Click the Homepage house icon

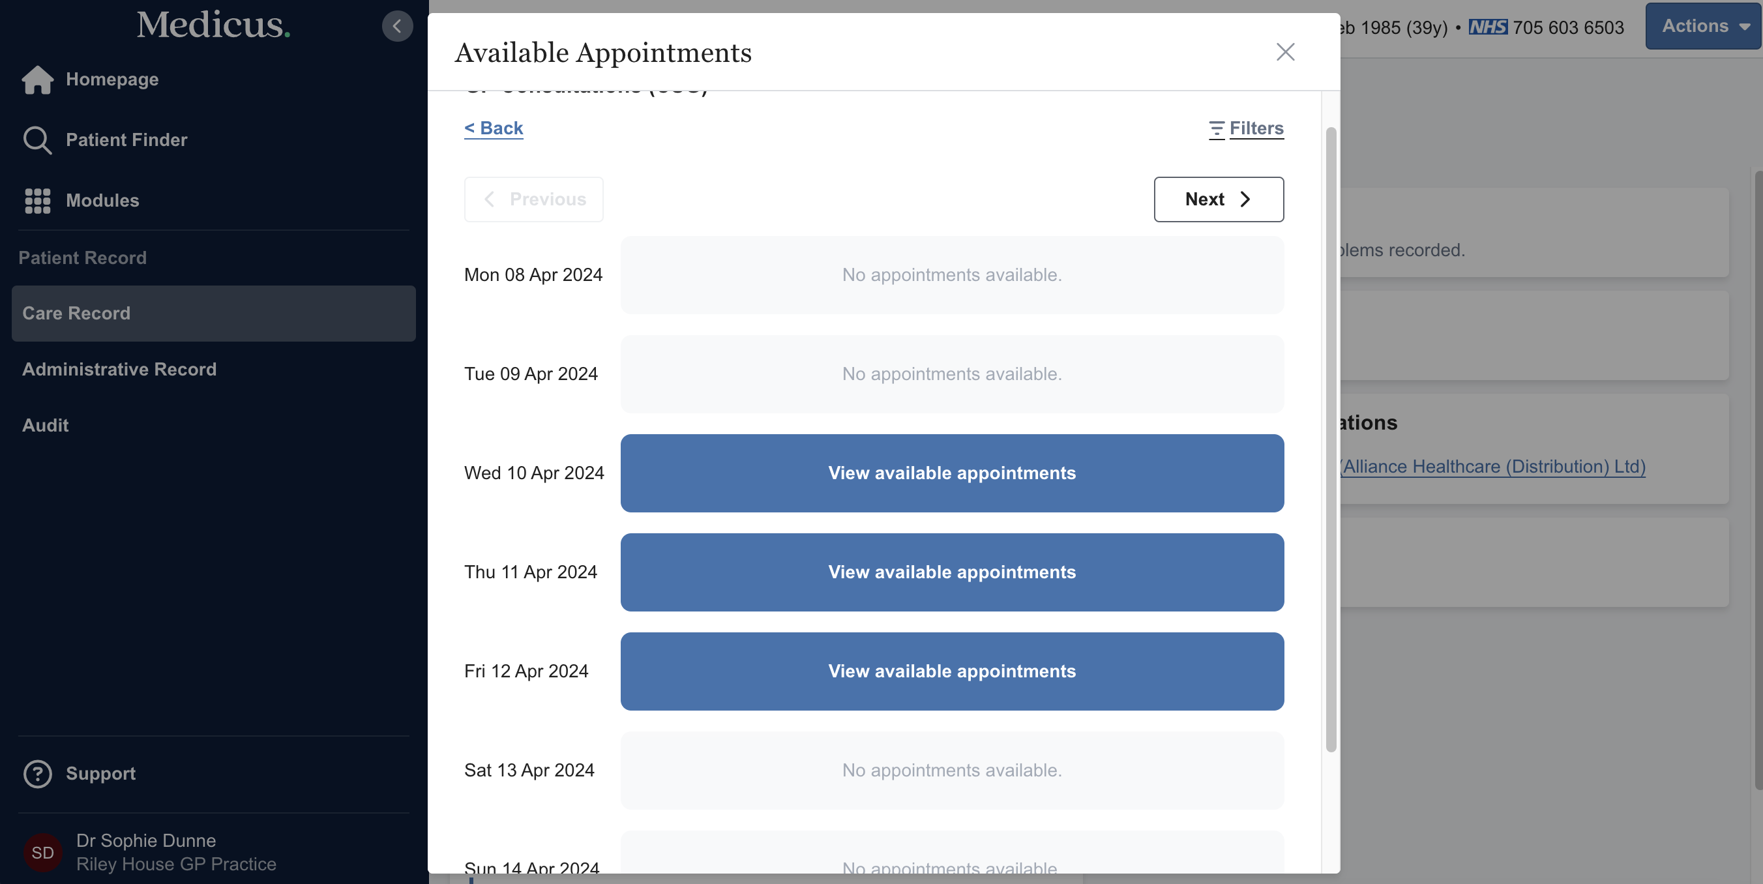[x=37, y=80]
